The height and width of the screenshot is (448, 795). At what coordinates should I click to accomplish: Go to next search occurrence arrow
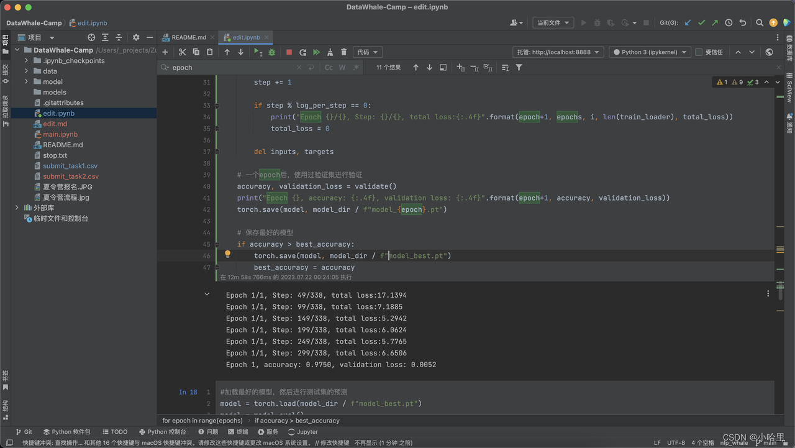[x=429, y=67]
